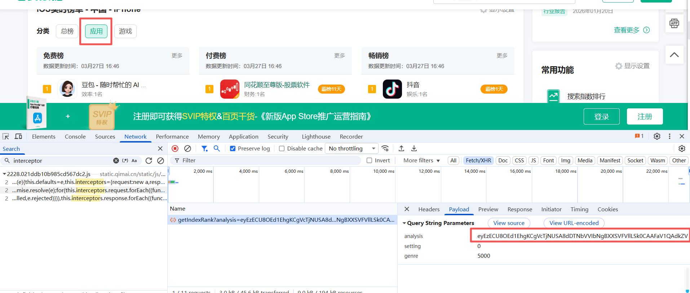Switch to the Elements tab
690x293 pixels.
click(x=44, y=137)
